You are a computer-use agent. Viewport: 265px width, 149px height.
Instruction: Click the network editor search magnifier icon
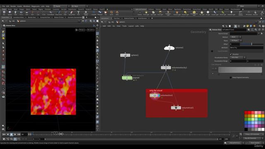(x=260, y=26)
